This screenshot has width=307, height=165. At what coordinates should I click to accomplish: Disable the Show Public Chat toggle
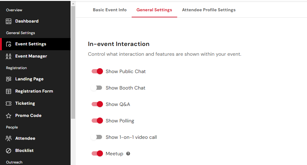[x=97, y=71]
